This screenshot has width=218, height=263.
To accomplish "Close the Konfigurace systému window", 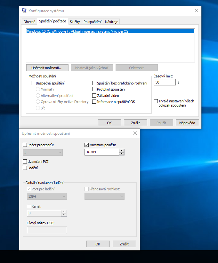I will [x=196, y=11].
